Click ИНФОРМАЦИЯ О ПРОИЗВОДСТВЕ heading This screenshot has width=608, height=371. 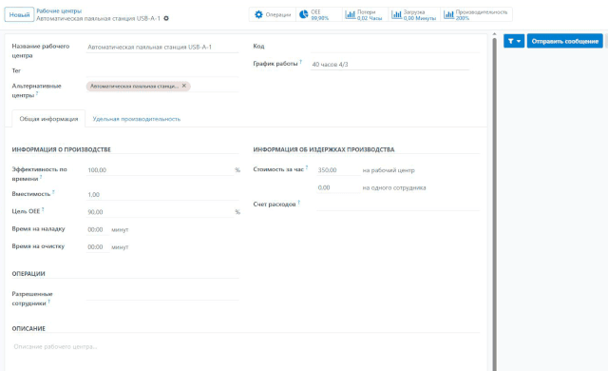tap(61, 149)
